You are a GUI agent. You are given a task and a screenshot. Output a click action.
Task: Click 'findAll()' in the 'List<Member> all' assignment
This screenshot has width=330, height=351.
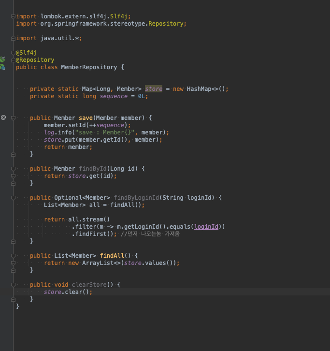[x=126, y=205]
